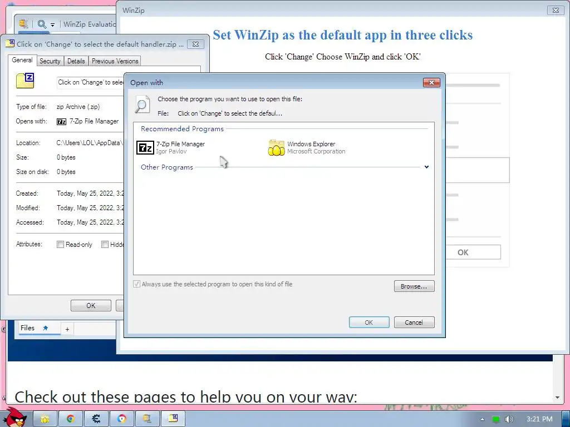Click the 7z icon beside Opens with
The height and width of the screenshot is (427, 570).
pos(61,122)
